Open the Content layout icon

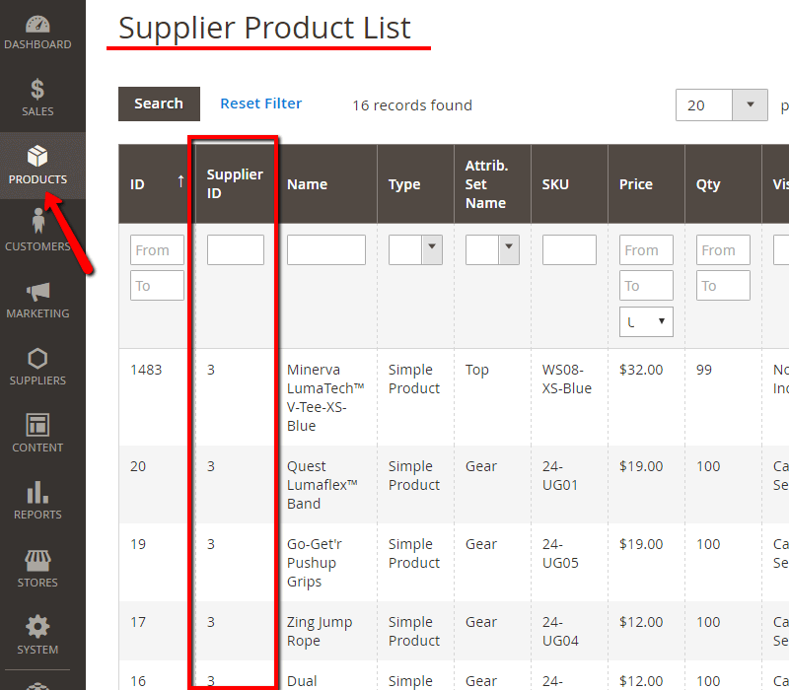pos(37,426)
